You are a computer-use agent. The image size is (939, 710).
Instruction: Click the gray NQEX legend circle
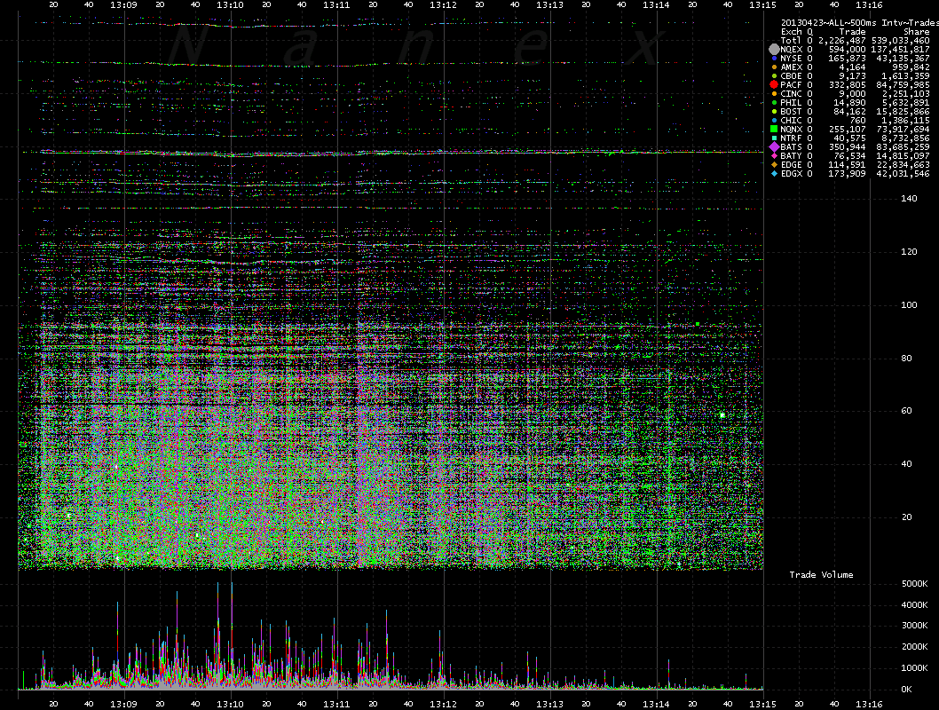tap(773, 50)
